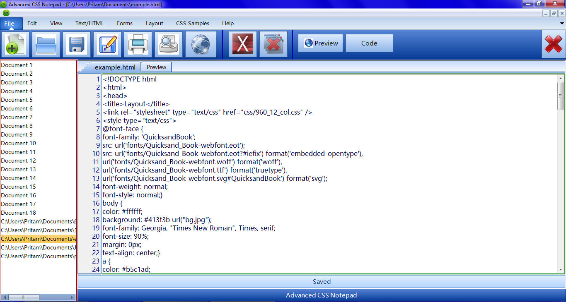Switch to Code view
The width and height of the screenshot is (566, 302).
tap(369, 43)
